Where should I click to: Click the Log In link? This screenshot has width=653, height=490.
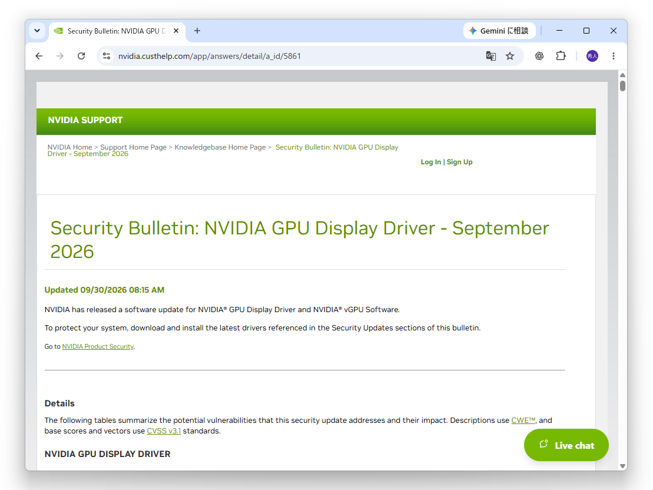click(x=430, y=162)
